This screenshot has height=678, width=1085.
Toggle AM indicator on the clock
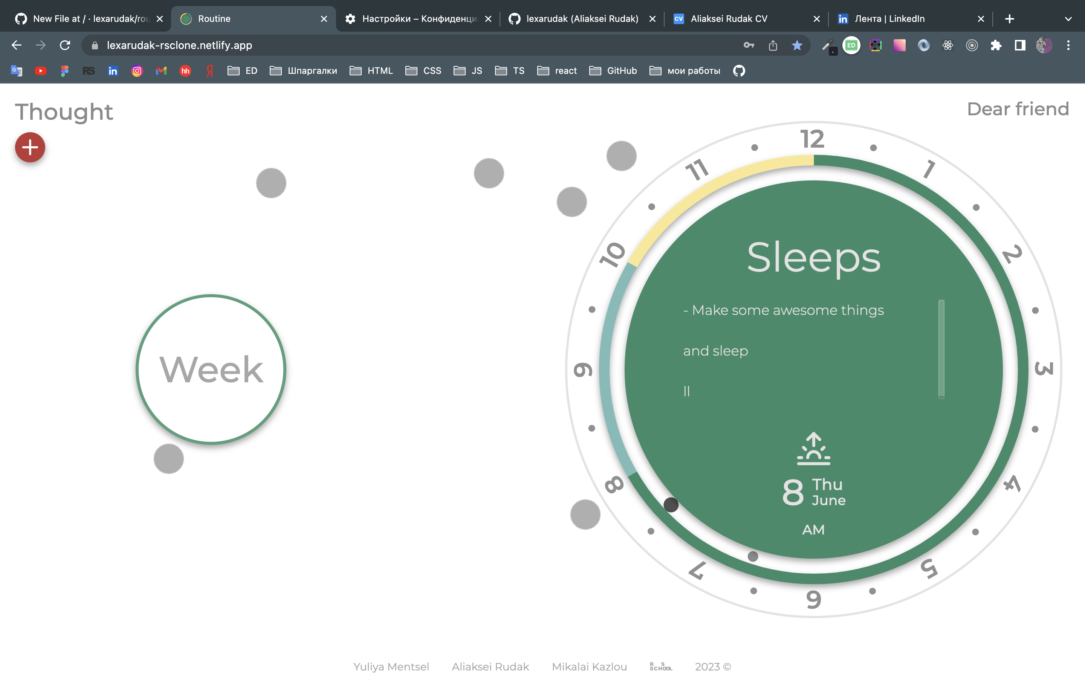(813, 530)
